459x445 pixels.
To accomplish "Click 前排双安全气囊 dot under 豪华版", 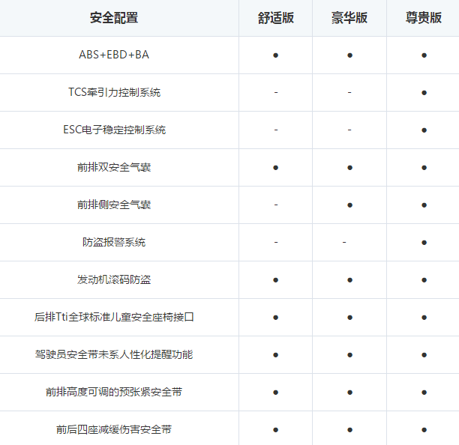I will (x=349, y=168).
